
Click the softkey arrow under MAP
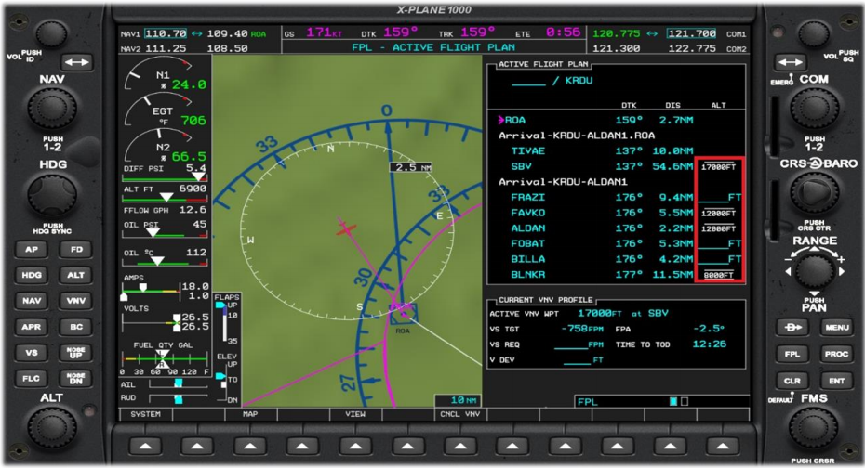(x=250, y=446)
